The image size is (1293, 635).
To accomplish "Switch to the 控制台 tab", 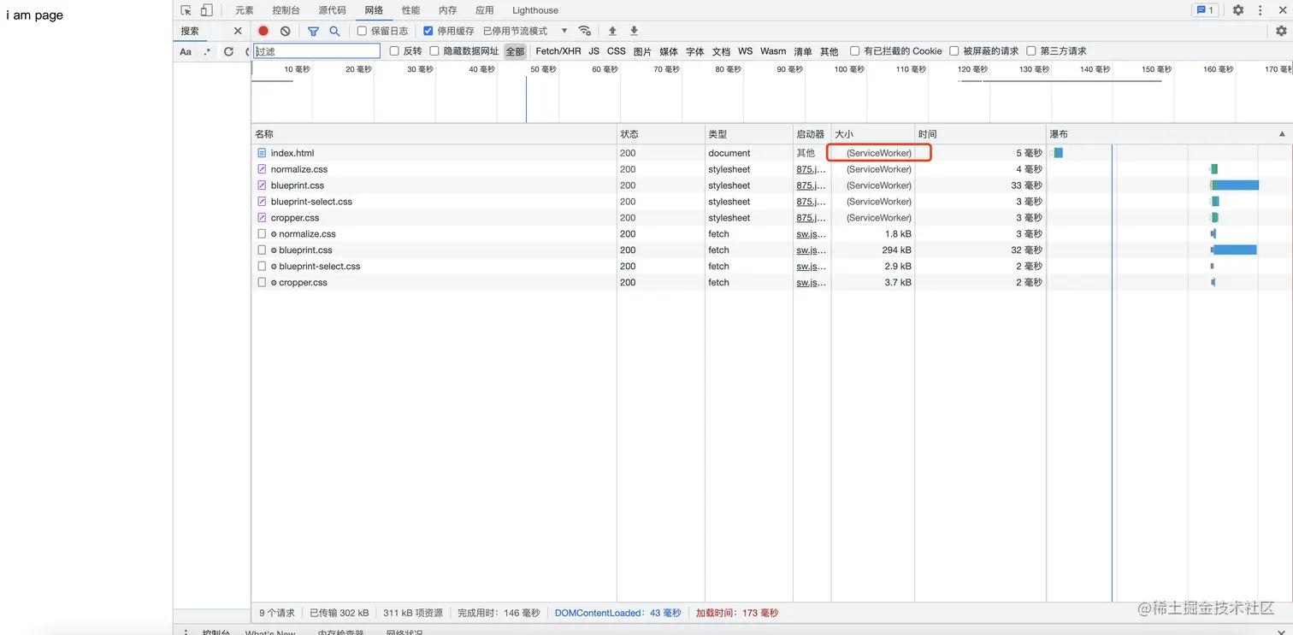I will pos(286,10).
